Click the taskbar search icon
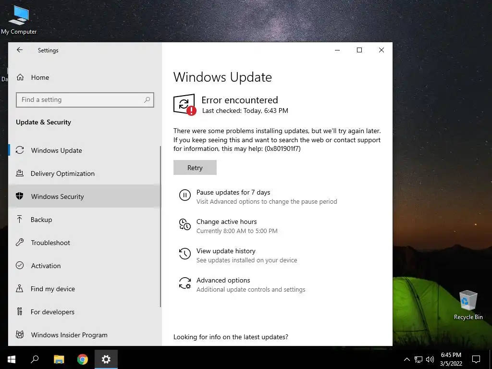 [35, 359]
